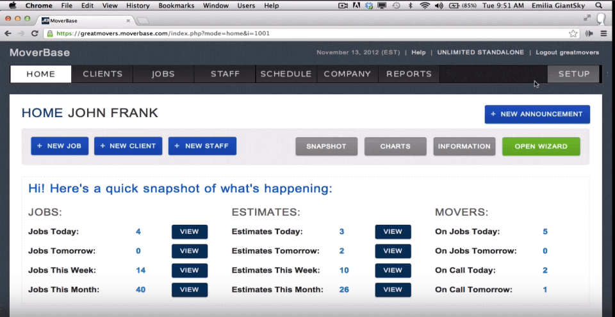
Task: Create a new job with New Job button
Action: (x=60, y=146)
